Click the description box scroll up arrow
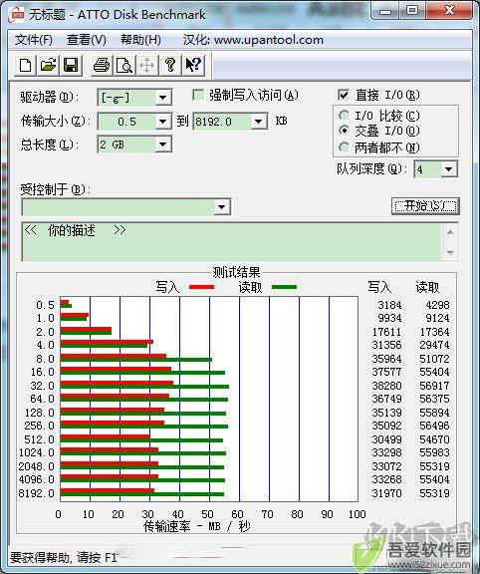 (x=450, y=232)
